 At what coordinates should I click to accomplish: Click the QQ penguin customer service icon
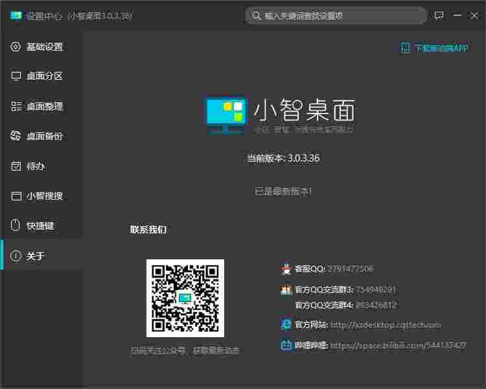pos(286,268)
